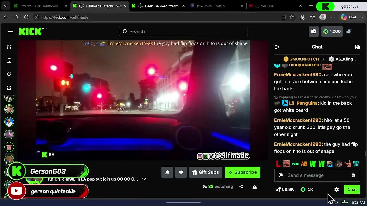
Task: Report the stream with warning icon
Action: coord(254,187)
